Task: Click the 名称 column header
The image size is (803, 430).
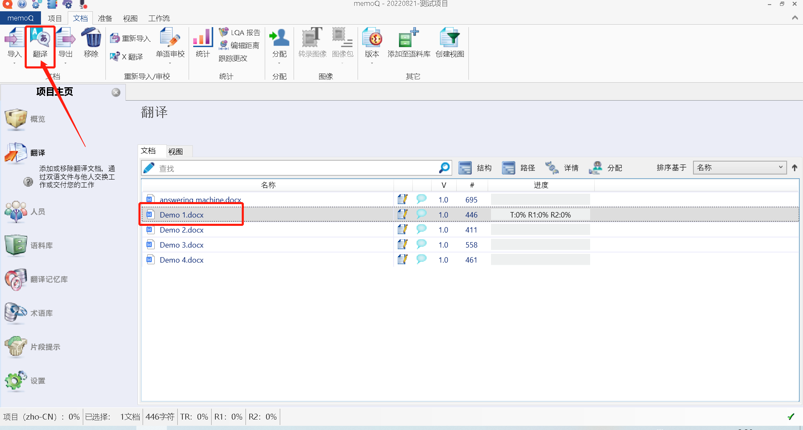Action: pyautogui.click(x=268, y=185)
